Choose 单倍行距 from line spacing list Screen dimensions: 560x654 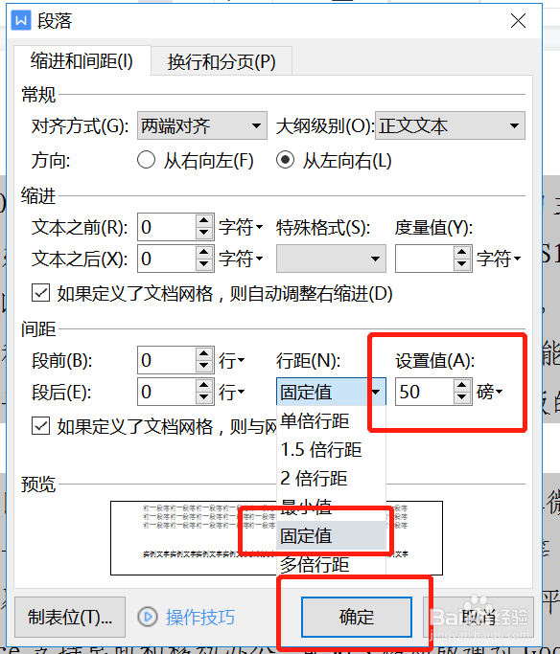coord(331,421)
